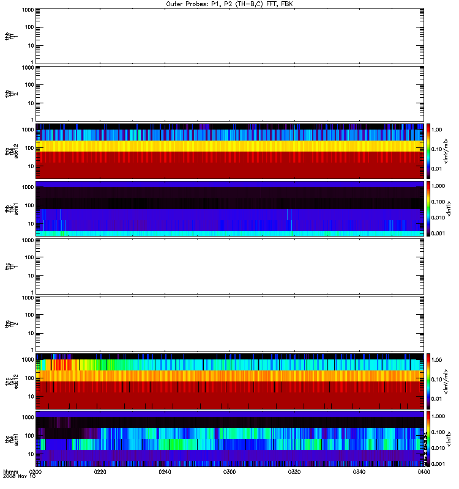Click the plot title "Outer Probes: P1, P2 (TH-B,C) FFT, FBK"

[x=229, y=4]
